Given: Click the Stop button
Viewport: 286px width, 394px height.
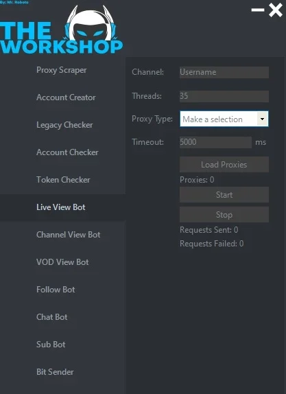Looking at the screenshot, I should pos(224,215).
